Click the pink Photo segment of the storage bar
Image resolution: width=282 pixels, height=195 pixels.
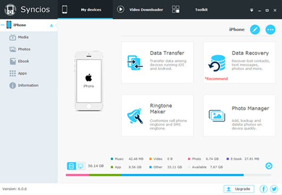77,175
